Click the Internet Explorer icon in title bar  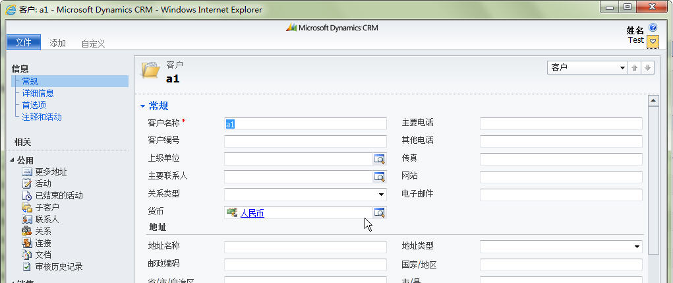(x=11, y=9)
